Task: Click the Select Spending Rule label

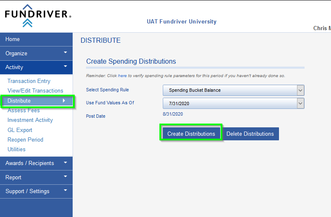Action: tap(107, 90)
